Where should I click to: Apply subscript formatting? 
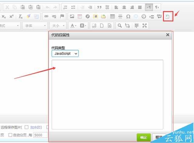coord(4,16)
